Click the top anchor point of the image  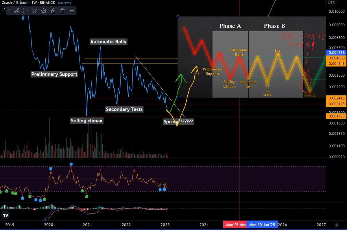click(178, 16)
